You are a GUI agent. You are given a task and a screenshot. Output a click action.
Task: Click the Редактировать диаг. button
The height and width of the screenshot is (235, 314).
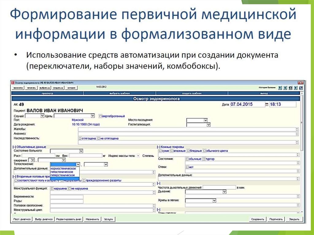point(69,219)
